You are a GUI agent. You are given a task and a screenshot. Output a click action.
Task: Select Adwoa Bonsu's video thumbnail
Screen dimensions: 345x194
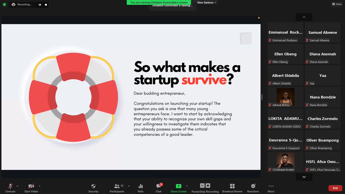285,97
